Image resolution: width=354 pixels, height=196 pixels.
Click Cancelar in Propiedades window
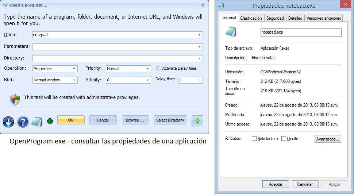pos(305,184)
